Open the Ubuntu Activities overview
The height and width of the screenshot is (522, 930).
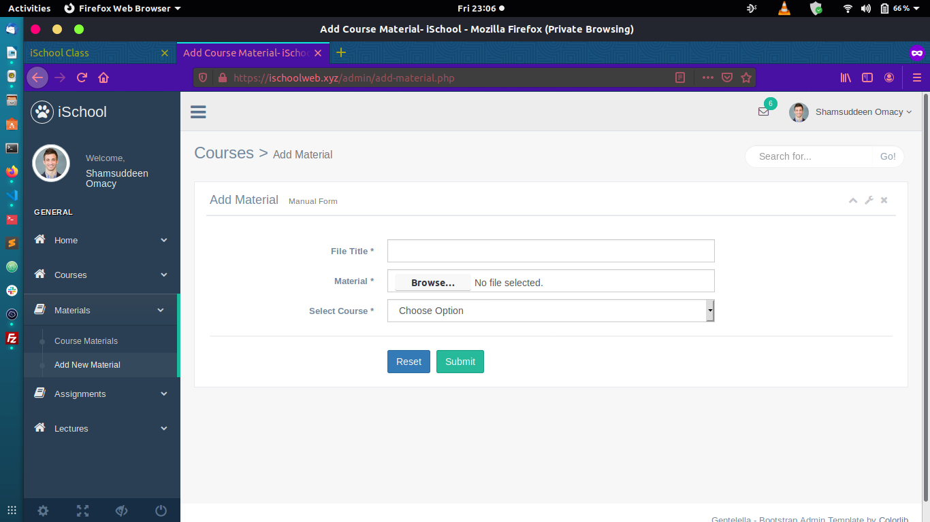click(29, 8)
